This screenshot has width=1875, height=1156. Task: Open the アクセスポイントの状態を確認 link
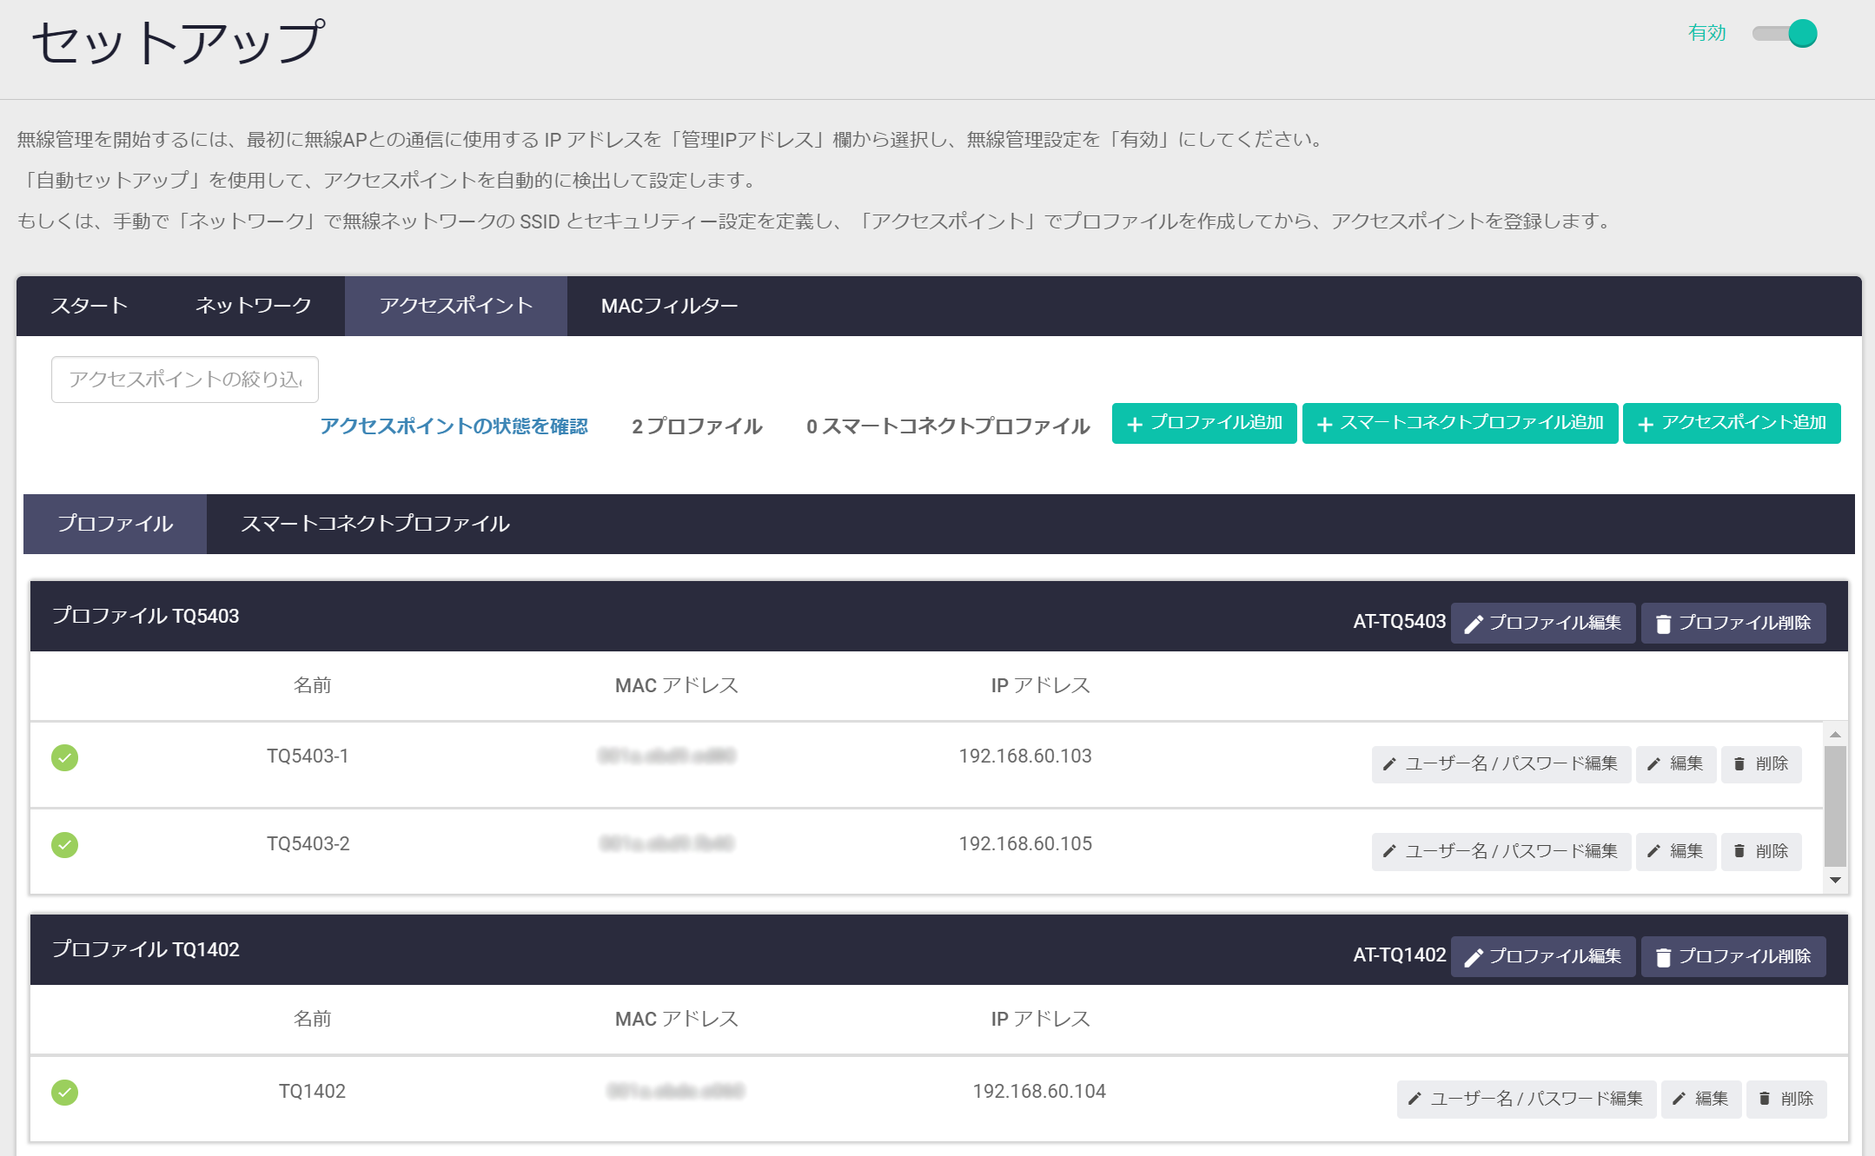[x=454, y=426]
